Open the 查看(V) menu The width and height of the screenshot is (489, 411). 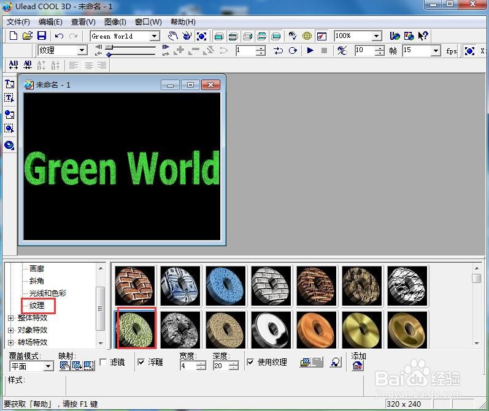point(83,22)
